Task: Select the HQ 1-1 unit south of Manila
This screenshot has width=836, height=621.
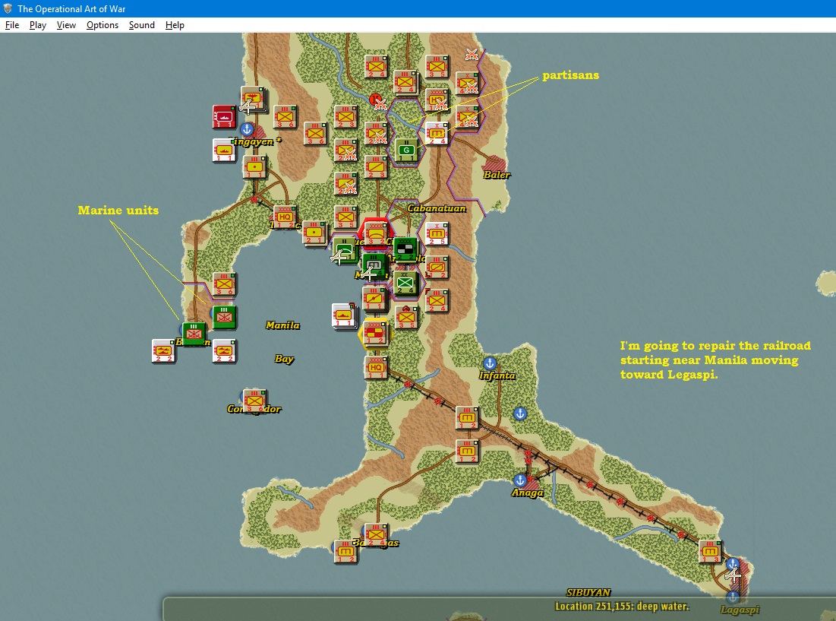Action: [375, 367]
